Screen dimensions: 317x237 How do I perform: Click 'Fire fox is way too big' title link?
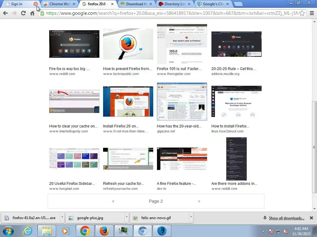[x=69, y=69]
